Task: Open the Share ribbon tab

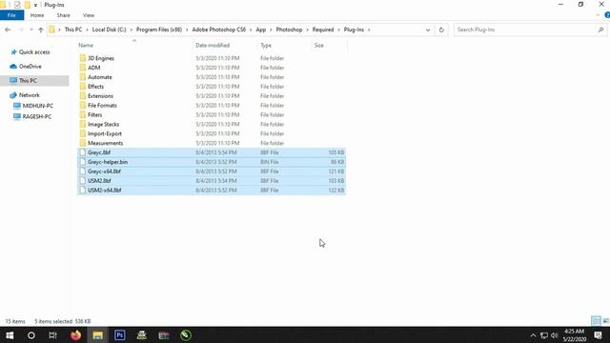Action: point(64,15)
